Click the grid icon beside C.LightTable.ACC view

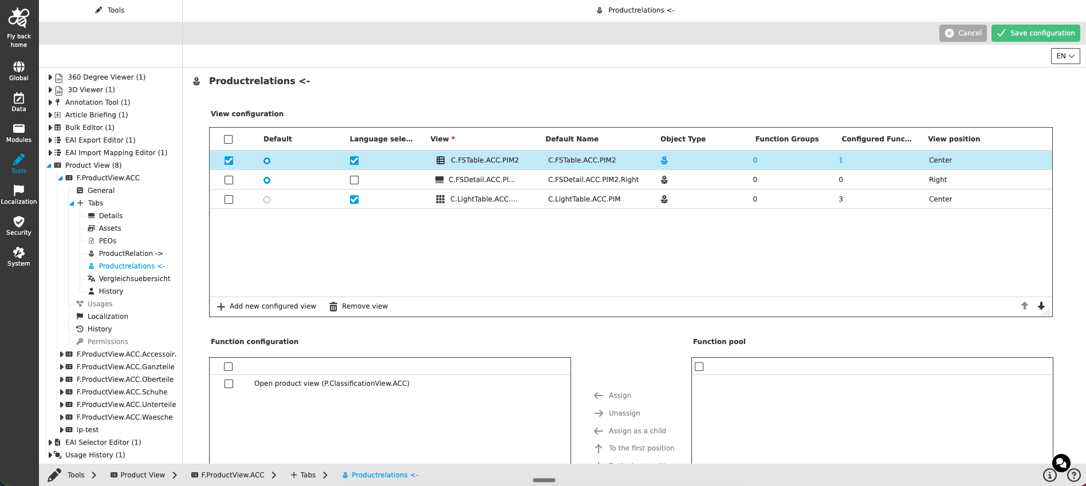click(x=440, y=199)
